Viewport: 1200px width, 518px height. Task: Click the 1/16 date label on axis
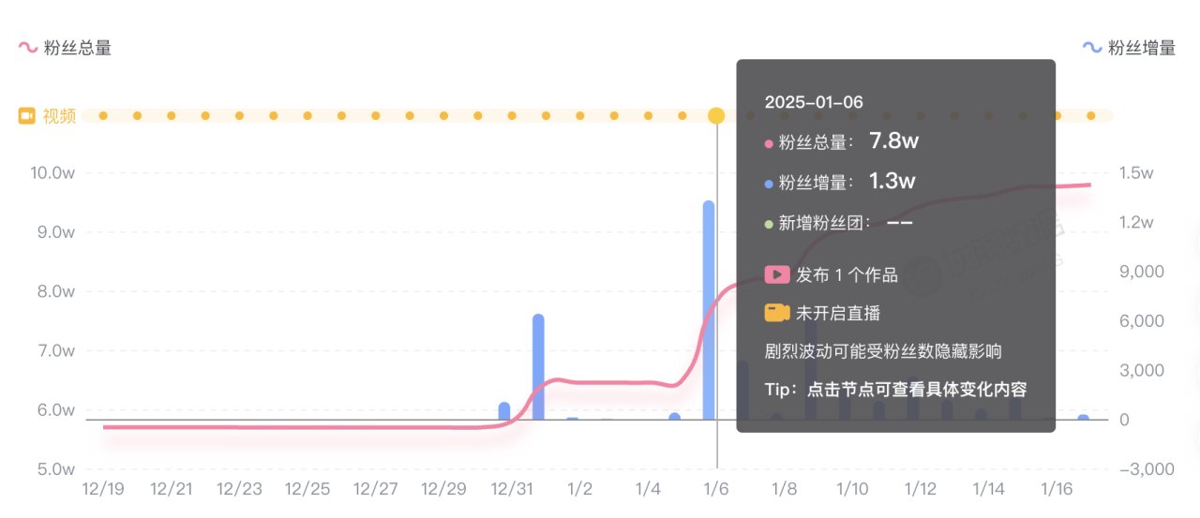click(x=1057, y=489)
